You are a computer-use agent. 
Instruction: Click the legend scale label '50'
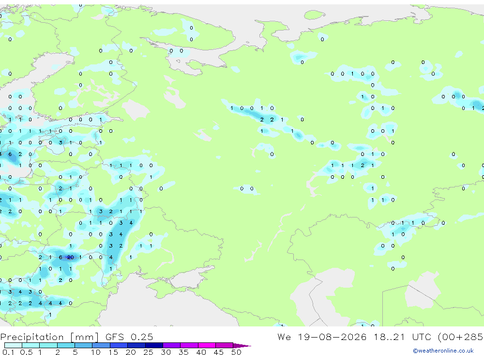click(236, 352)
